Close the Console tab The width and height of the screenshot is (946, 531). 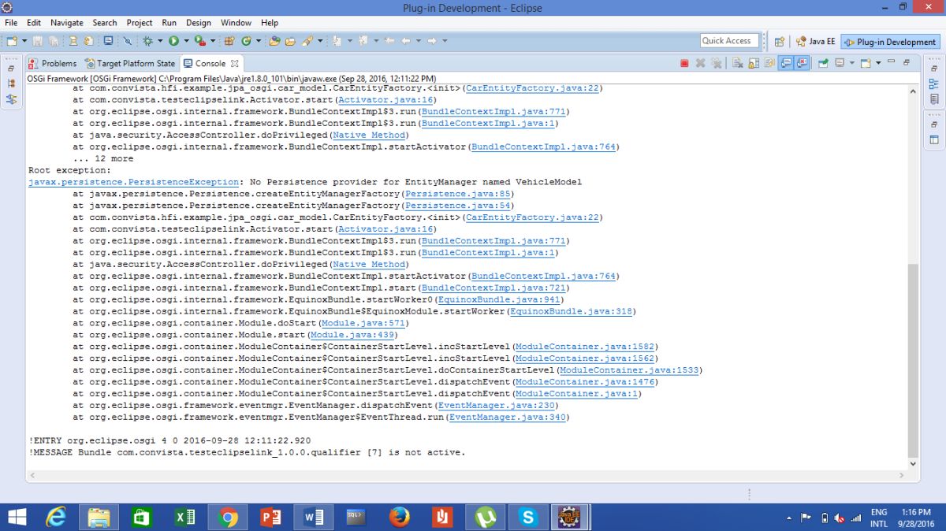point(235,63)
